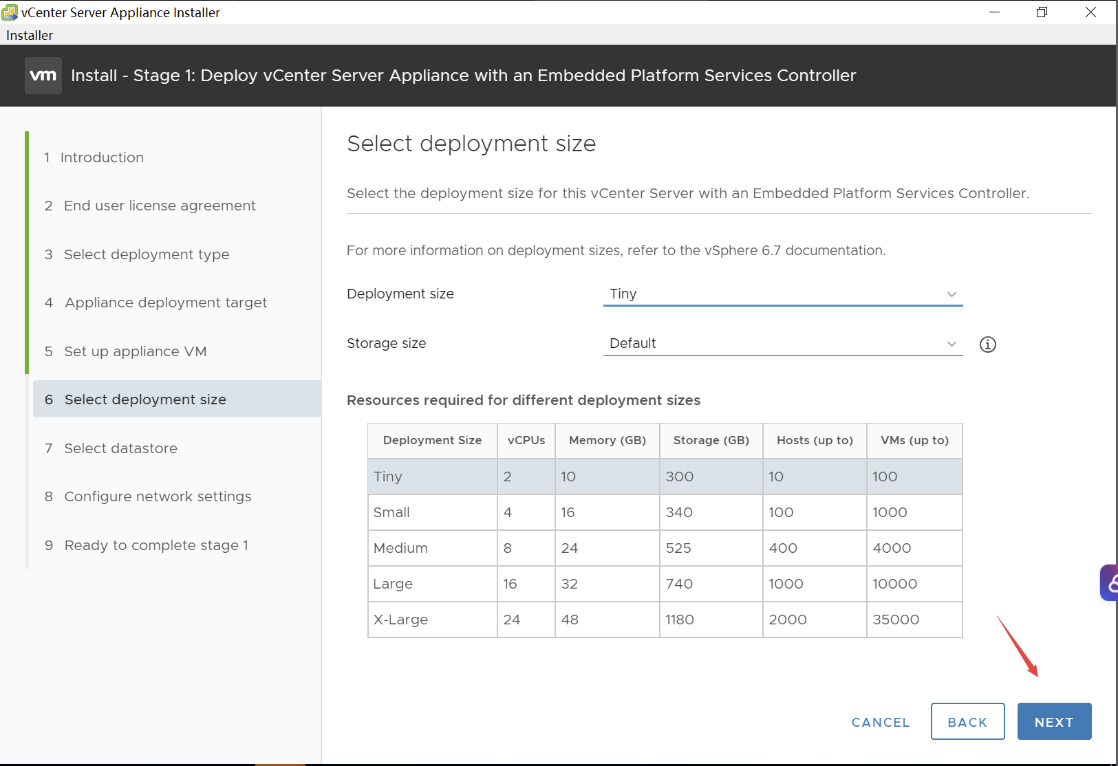Click the VMs (up to) column header

coord(914,441)
